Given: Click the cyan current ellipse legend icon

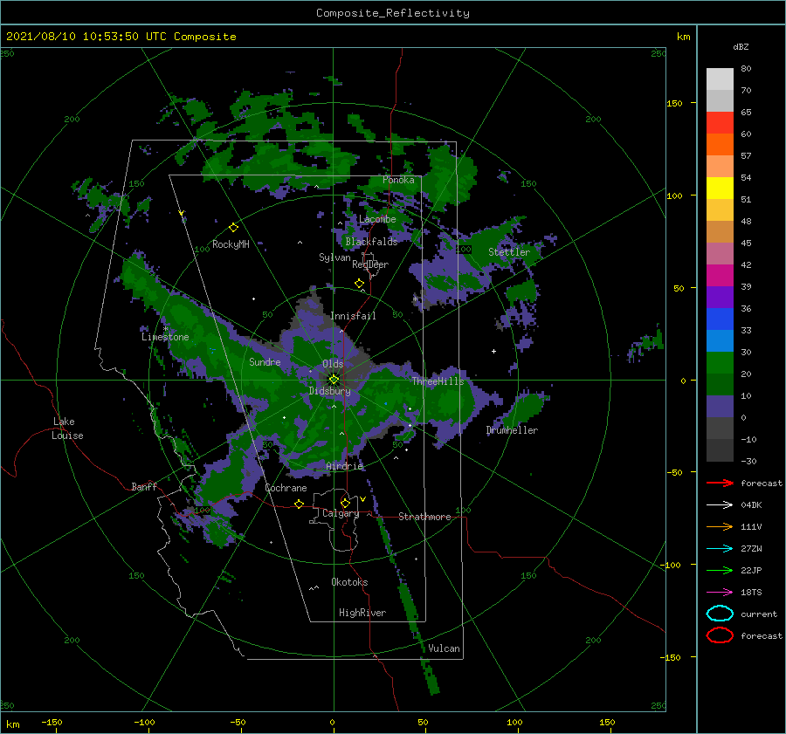Looking at the screenshot, I should [x=720, y=614].
